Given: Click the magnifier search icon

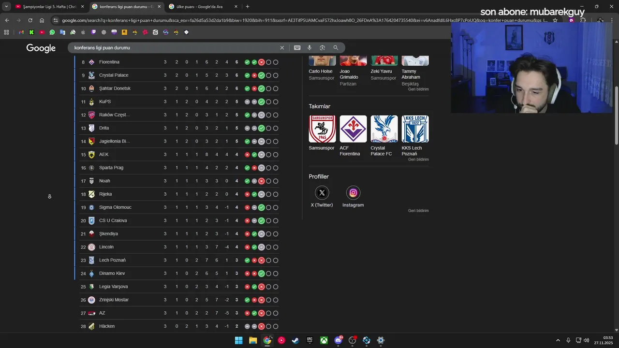Looking at the screenshot, I should click(x=336, y=48).
